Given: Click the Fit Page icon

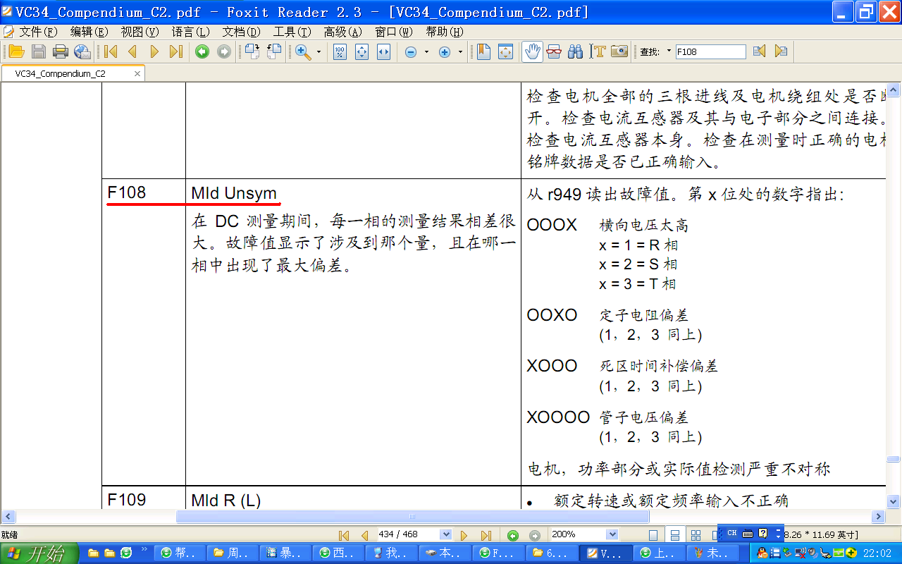Looking at the screenshot, I should click(x=362, y=51).
